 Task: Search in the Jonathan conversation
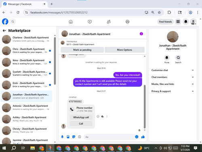[178, 58]
